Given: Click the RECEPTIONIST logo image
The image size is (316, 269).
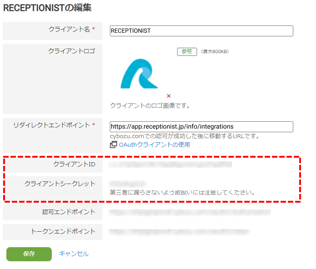Looking at the screenshot, I should (139, 74).
